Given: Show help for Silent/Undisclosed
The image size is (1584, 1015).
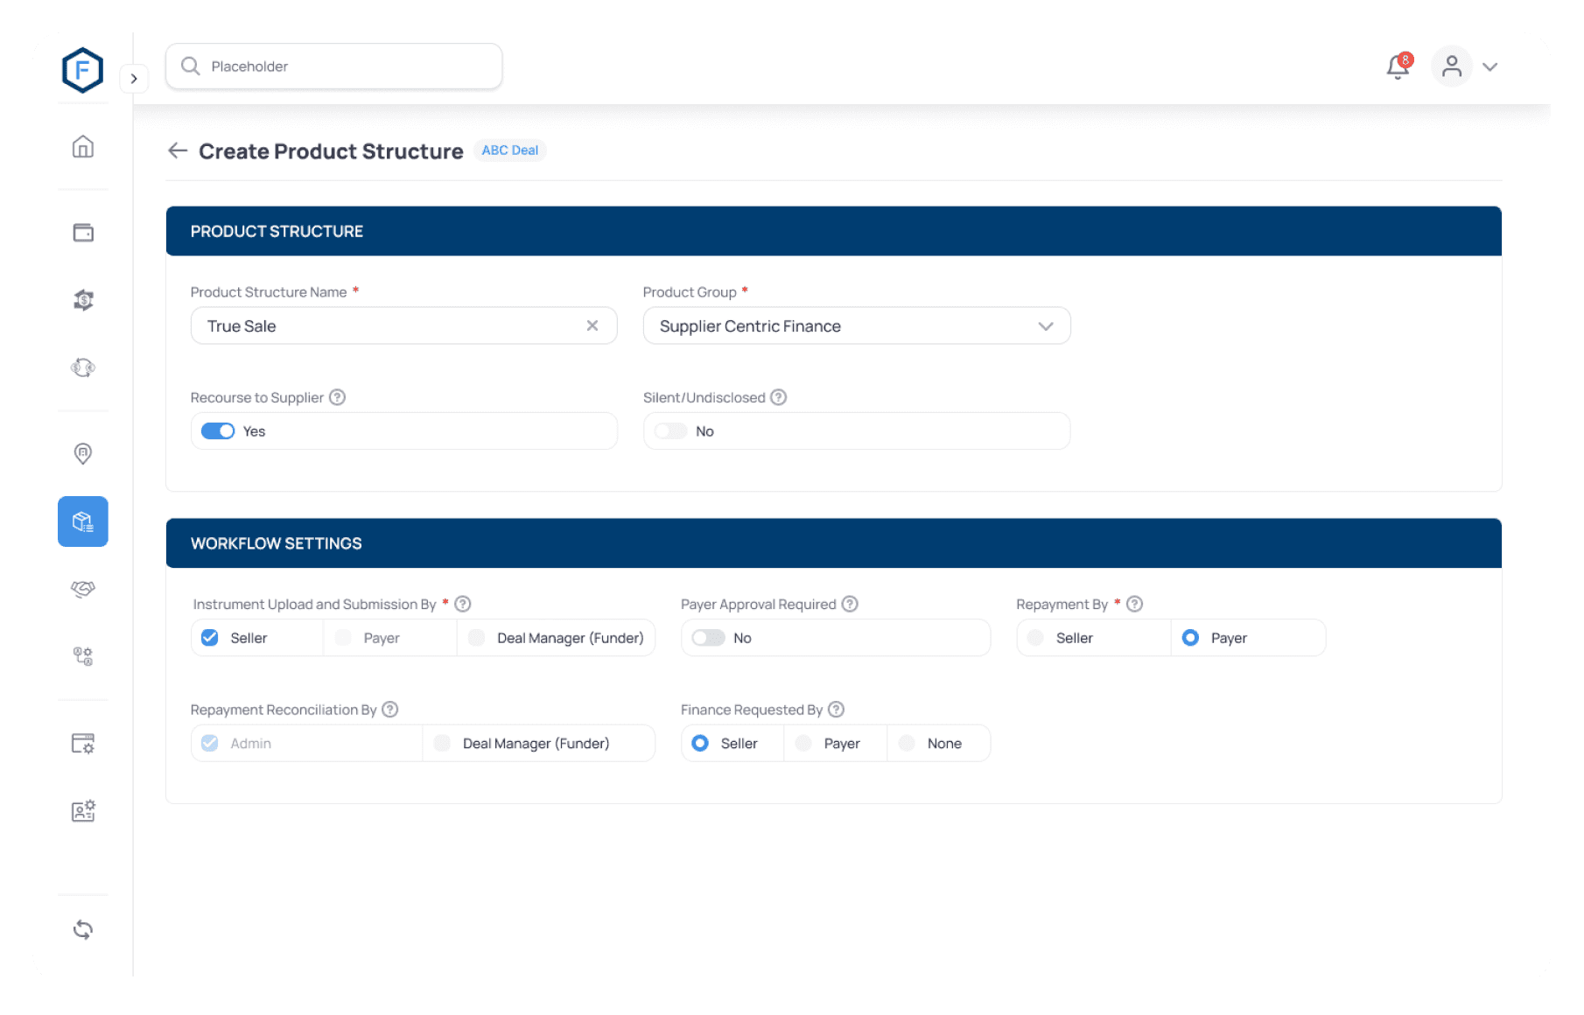Looking at the screenshot, I should (779, 397).
